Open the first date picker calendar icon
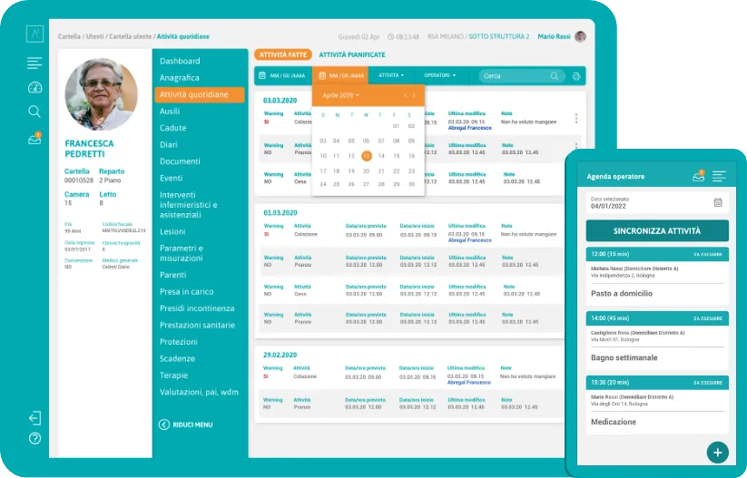The width and height of the screenshot is (747, 478). [x=262, y=75]
